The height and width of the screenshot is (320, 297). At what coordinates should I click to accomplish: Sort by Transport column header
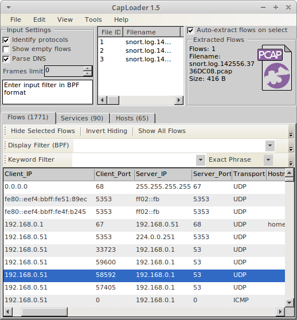pos(249,174)
